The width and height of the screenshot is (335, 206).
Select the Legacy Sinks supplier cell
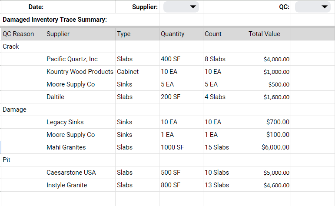coord(80,122)
